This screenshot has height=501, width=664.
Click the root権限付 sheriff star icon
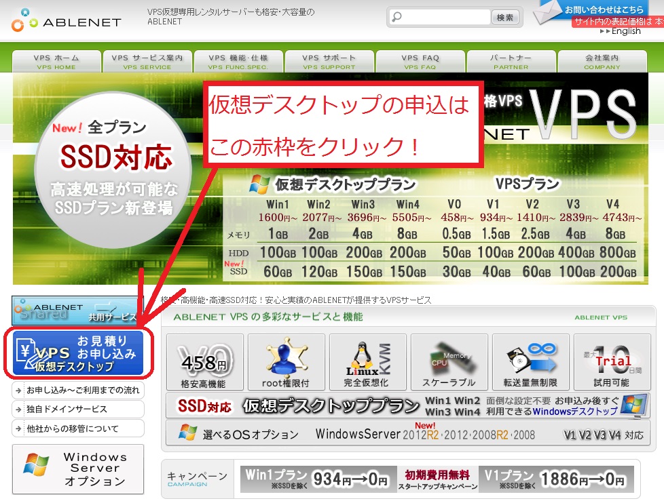pyautogui.click(x=287, y=362)
